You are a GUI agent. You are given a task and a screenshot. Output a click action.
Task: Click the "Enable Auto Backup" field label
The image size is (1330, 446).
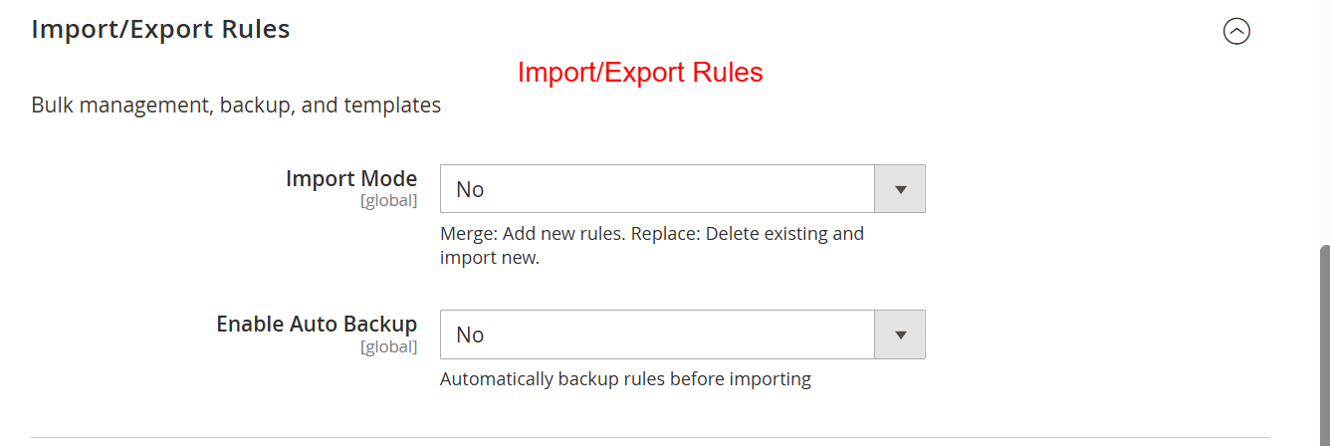point(316,325)
